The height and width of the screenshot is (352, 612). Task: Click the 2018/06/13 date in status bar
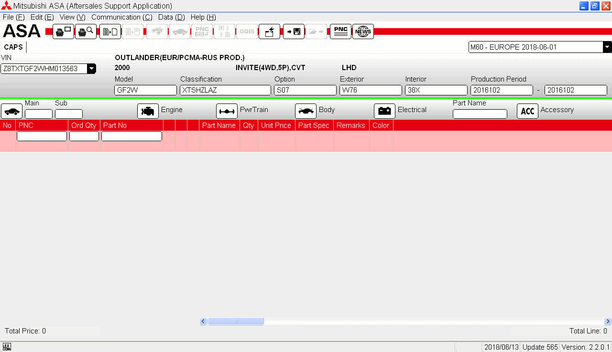502,347
